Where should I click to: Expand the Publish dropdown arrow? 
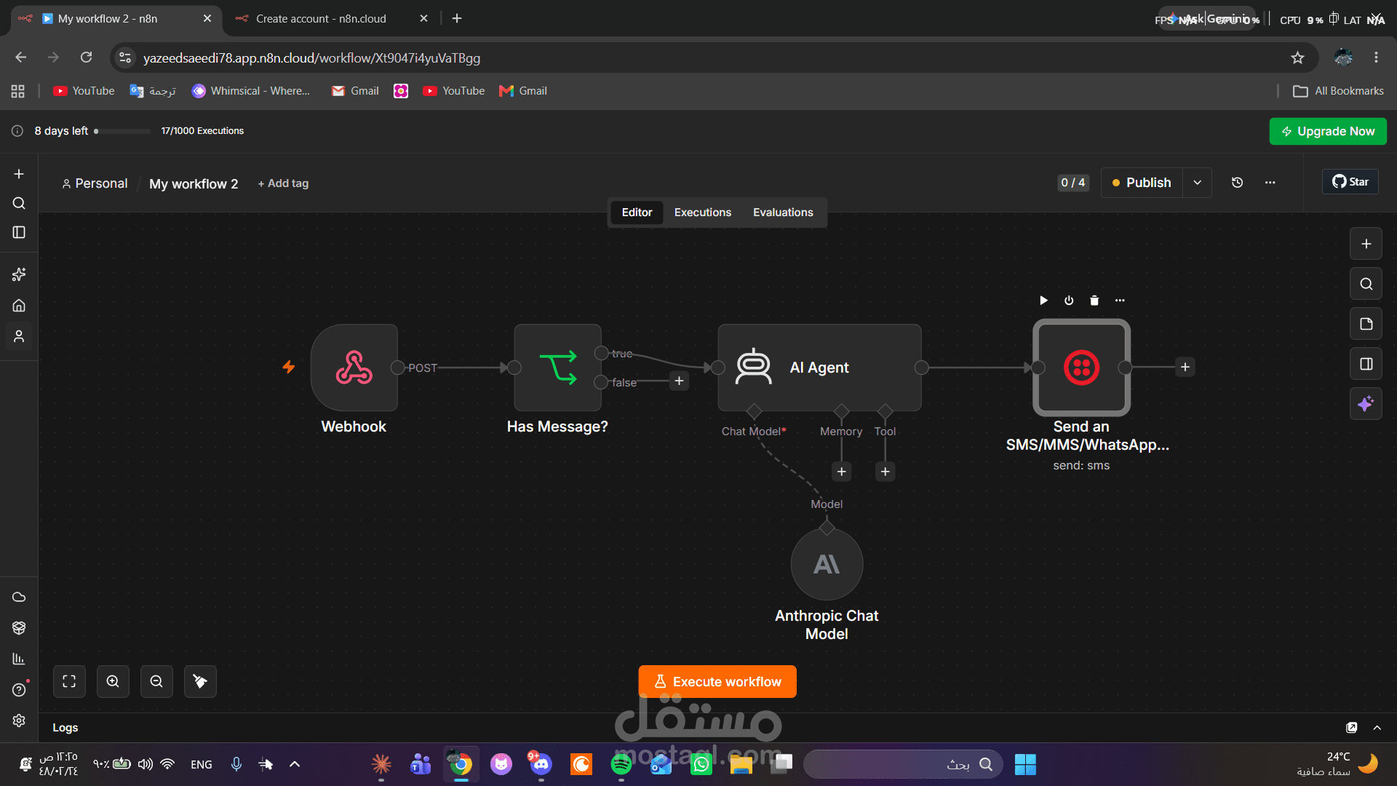[1197, 183]
